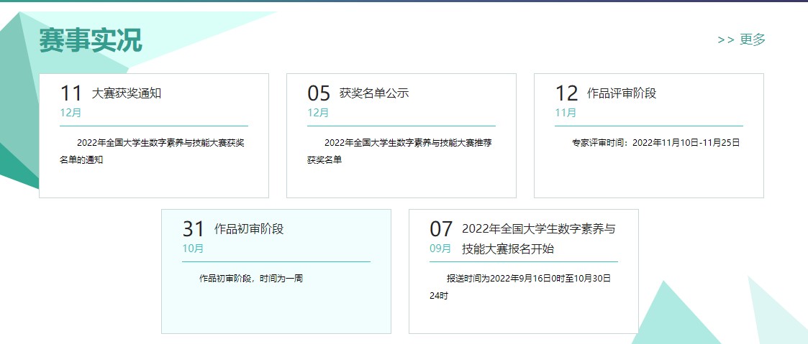Open the 获奖名单公示 card title
The height and width of the screenshot is (344, 808).
[374, 93]
